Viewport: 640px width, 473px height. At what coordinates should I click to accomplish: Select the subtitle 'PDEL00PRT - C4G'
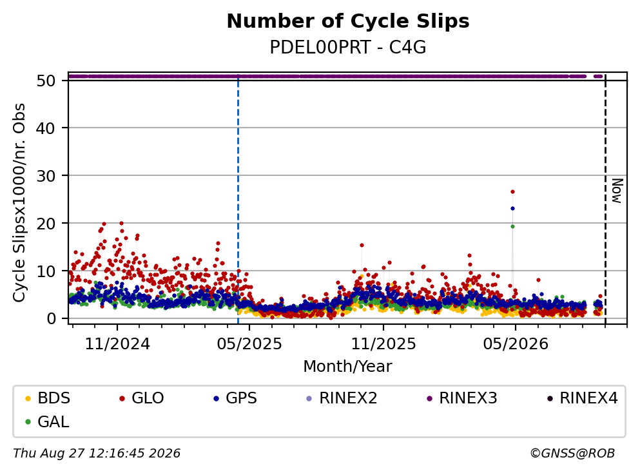tap(348, 47)
